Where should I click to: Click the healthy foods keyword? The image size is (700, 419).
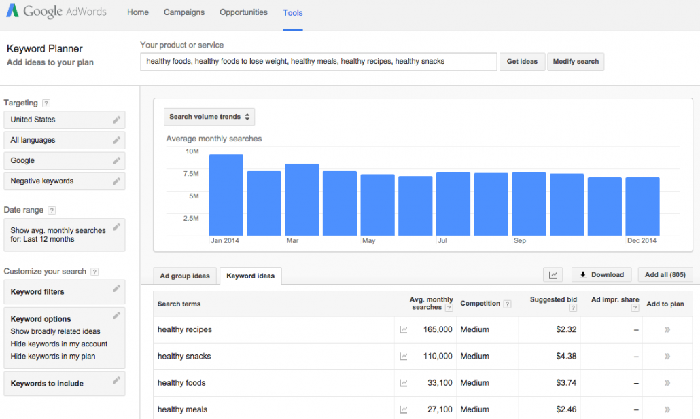click(181, 383)
